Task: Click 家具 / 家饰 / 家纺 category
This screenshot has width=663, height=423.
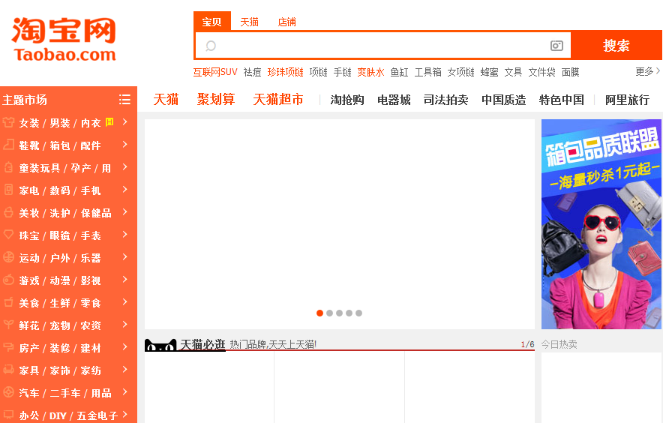Action: pyautogui.click(x=60, y=370)
